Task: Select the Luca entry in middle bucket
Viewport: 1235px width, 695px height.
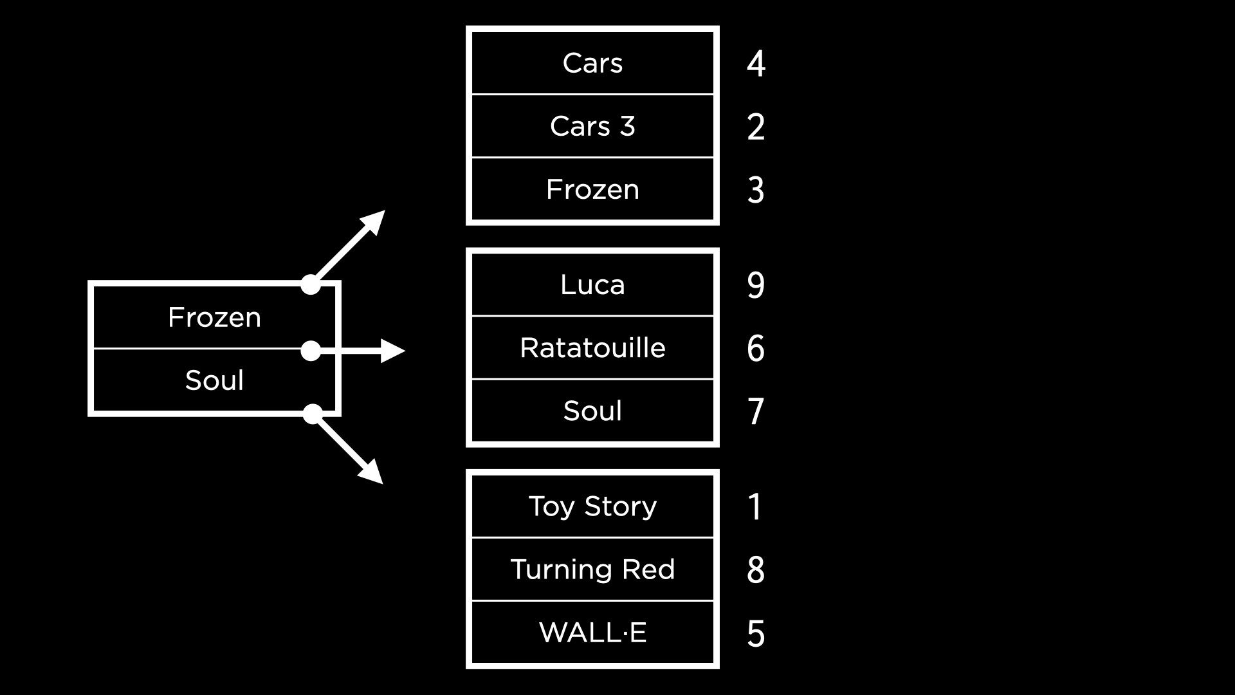Action: coord(591,284)
